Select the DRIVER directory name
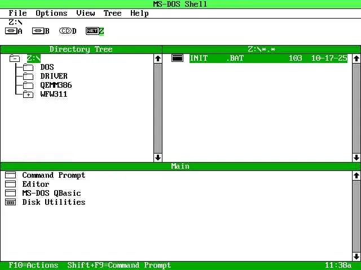This screenshot has height=270, width=361. click(x=54, y=76)
